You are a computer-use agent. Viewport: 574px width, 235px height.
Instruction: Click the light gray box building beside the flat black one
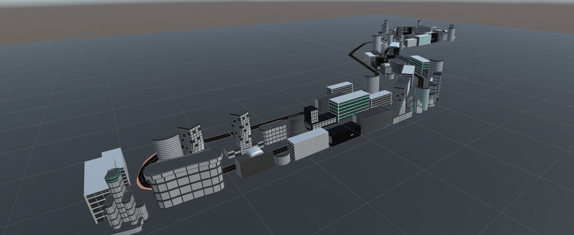pyautogui.click(x=308, y=144)
